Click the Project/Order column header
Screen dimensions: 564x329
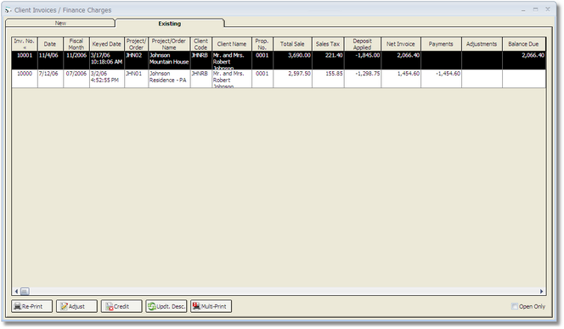tap(136, 44)
